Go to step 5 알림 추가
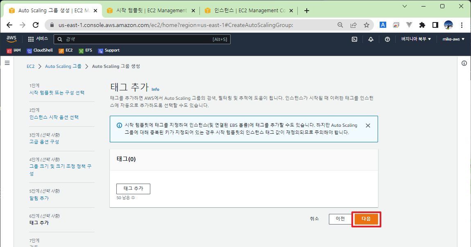The width and height of the screenshot is (471, 247). click(39, 198)
